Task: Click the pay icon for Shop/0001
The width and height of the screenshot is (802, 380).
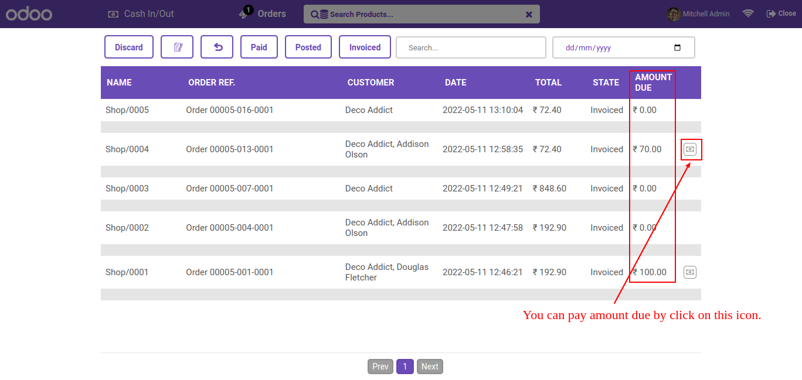Action: (x=690, y=272)
